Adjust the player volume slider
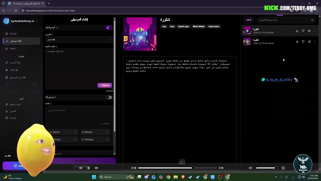Screen dimensions: 321x181 click(267, 168)
